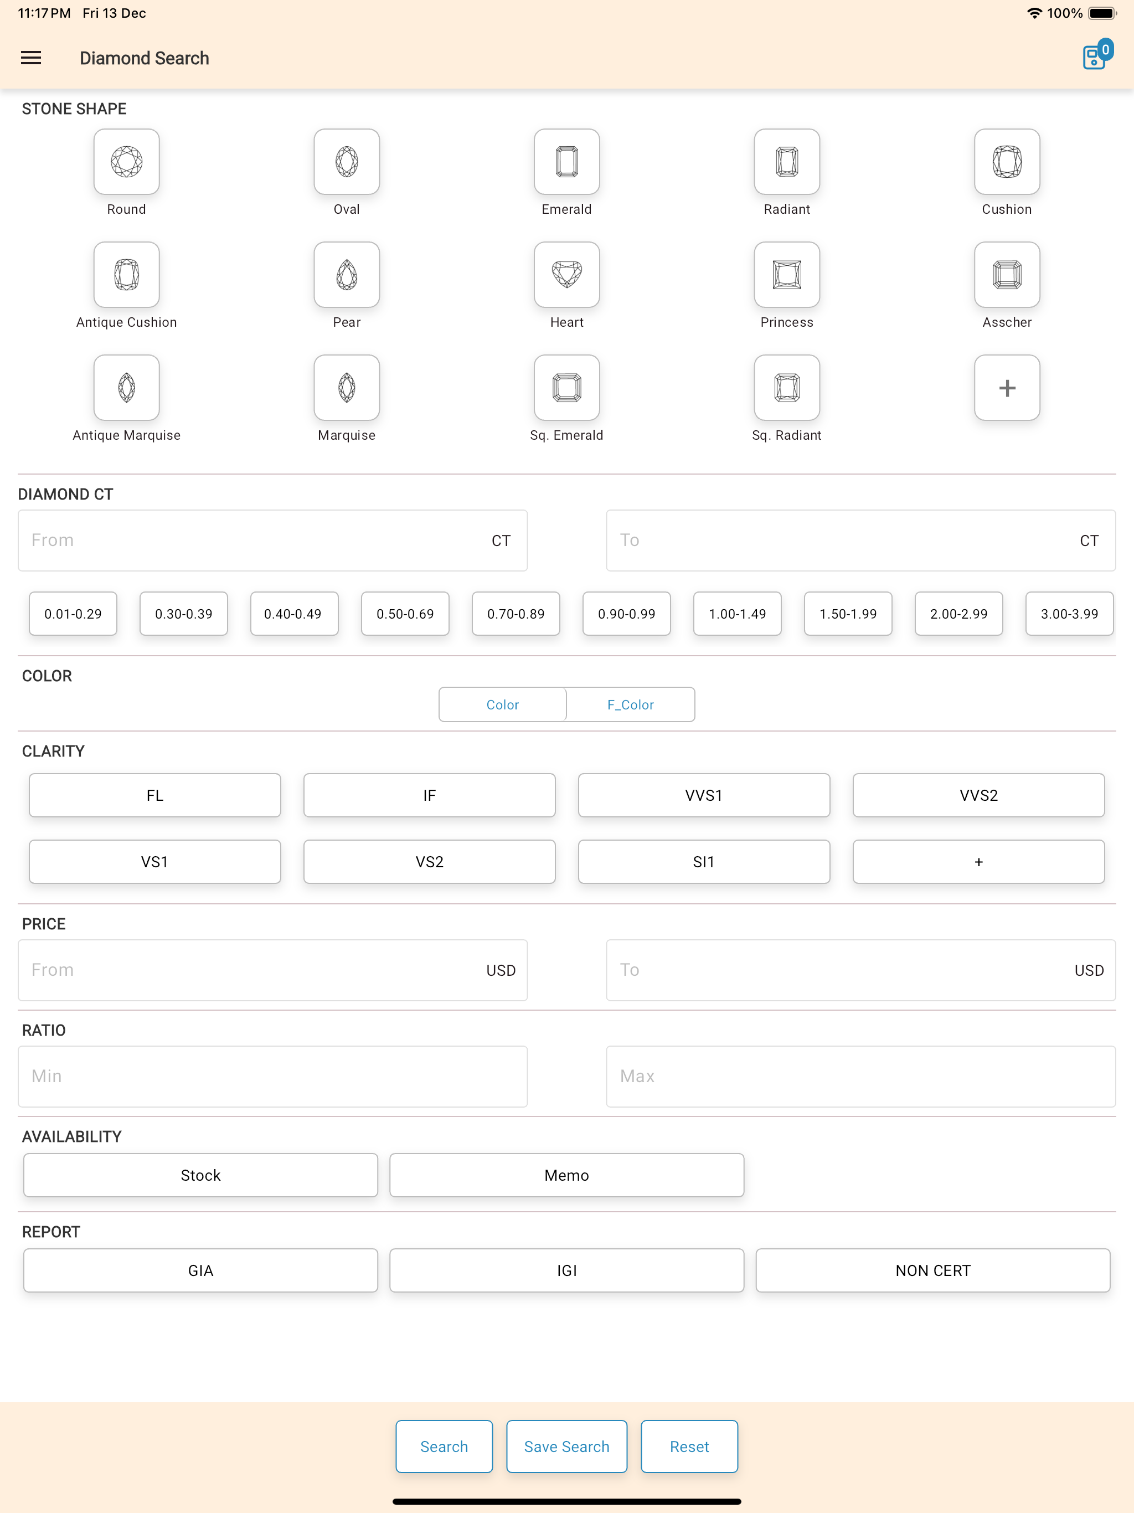Focus the Price To USD field

click(861, 970)
